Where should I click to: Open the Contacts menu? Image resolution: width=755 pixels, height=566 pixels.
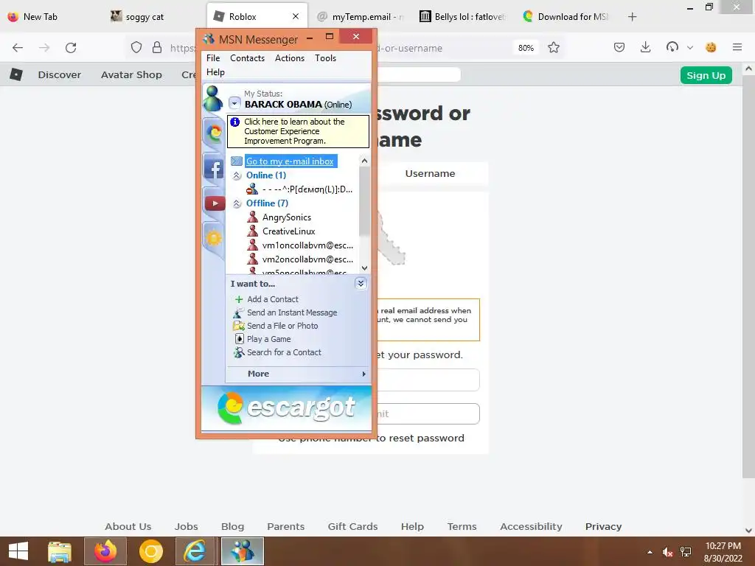tap(248, 58)
